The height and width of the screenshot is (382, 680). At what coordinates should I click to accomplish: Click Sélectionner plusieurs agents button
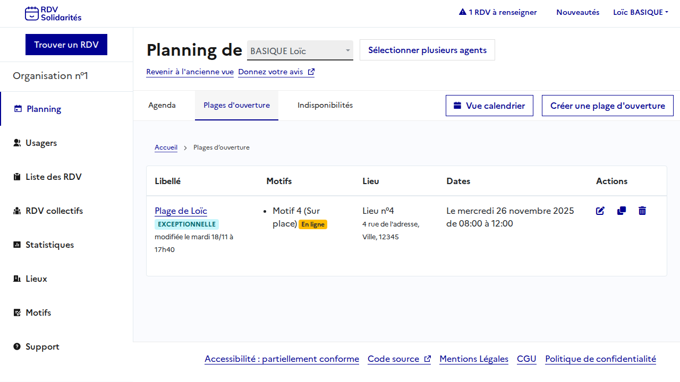point(427,50)
